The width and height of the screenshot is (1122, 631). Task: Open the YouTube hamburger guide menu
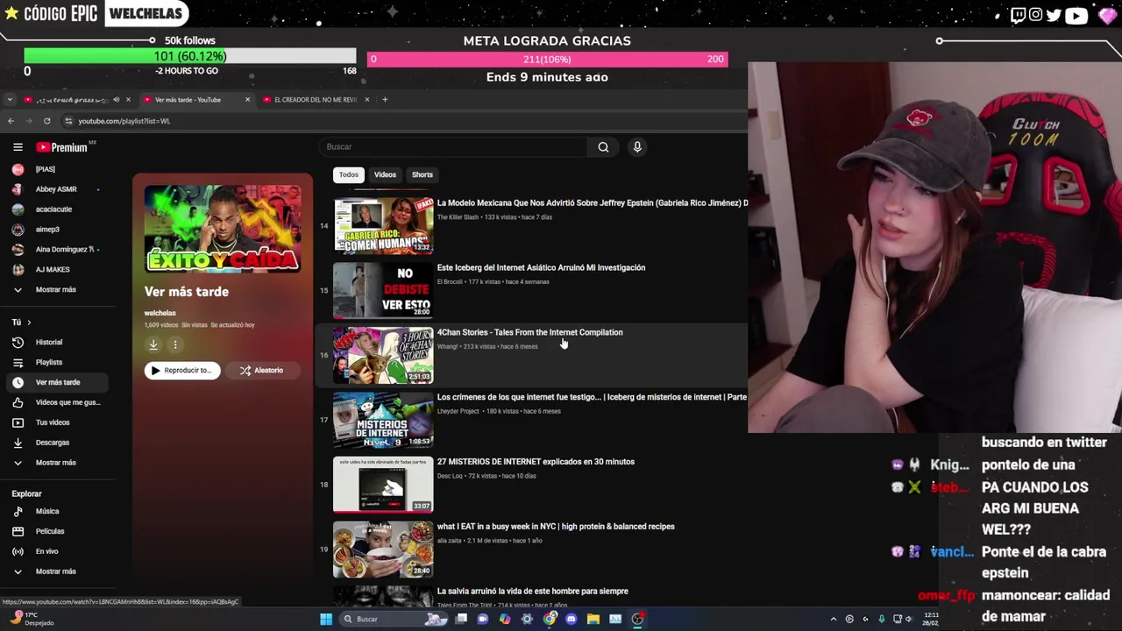(x=18, y=147)
